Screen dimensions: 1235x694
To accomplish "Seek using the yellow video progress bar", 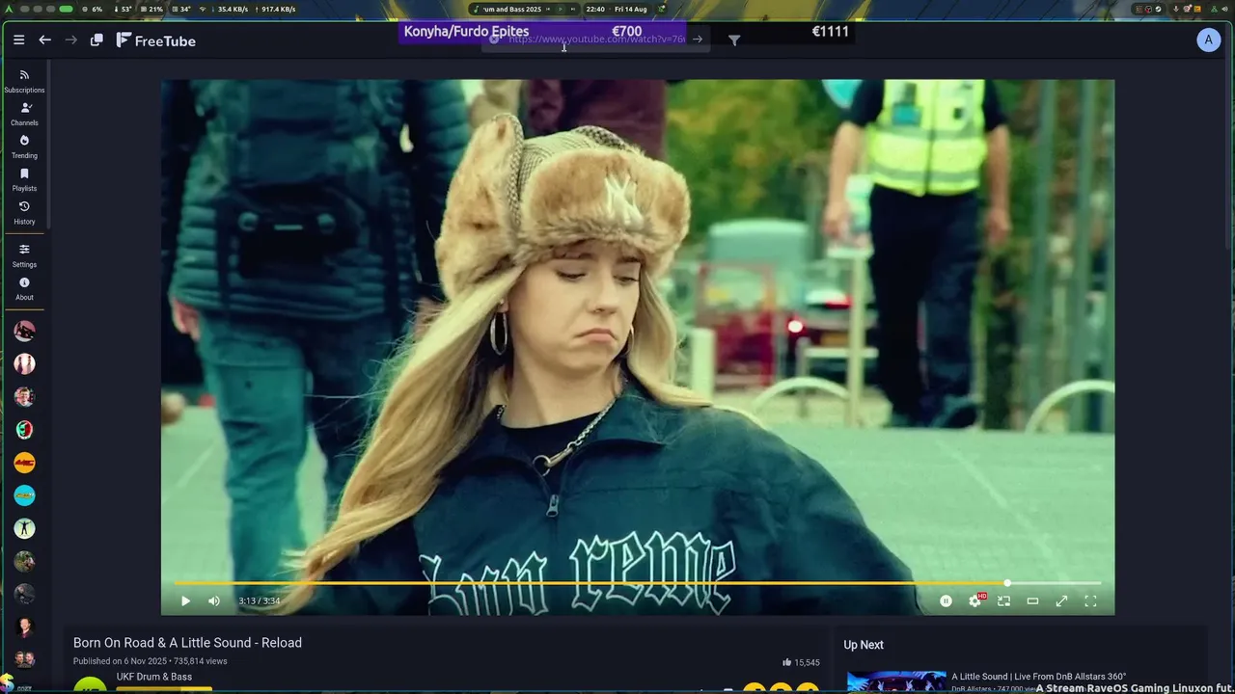I will [637, 583].
